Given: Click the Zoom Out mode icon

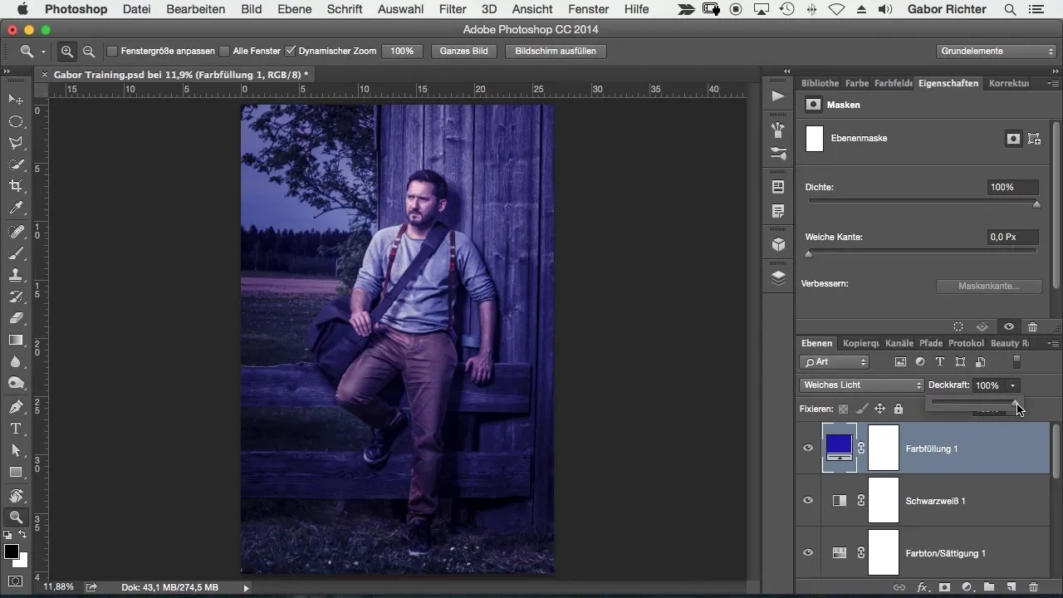Looking at the screenshot, I should pyautogui.click(x=88, y=51).
